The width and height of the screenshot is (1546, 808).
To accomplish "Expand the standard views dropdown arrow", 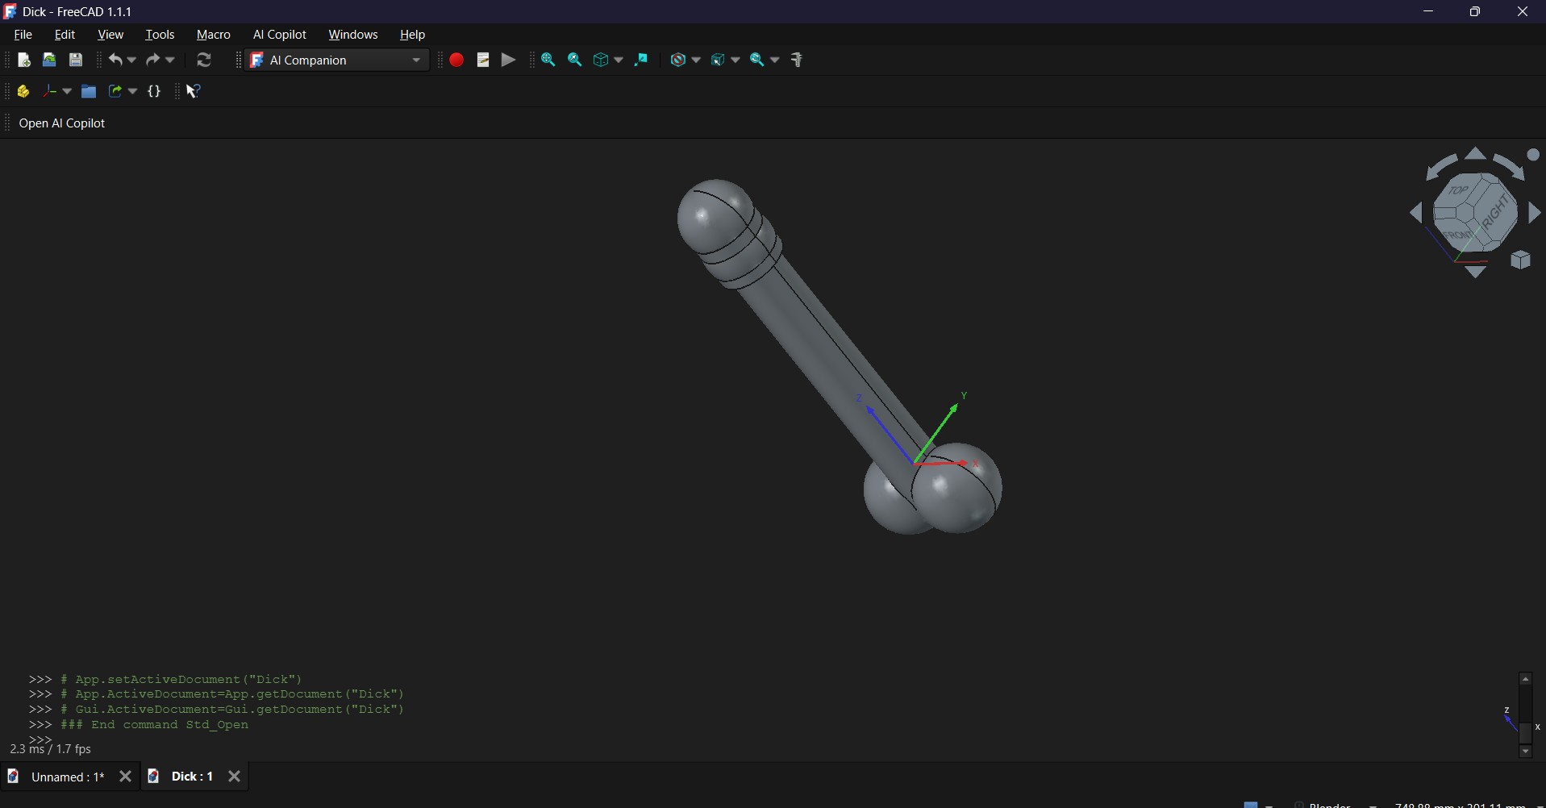I will (x=619, y=60).
